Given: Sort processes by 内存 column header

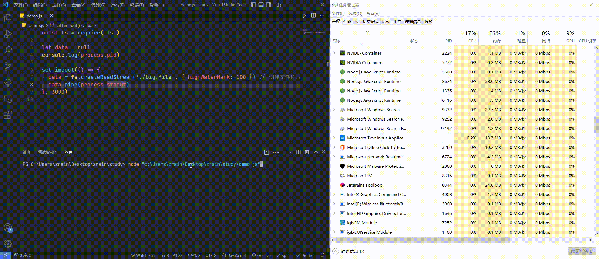Looking at the screenshot, I should click(x=490, y=37).
